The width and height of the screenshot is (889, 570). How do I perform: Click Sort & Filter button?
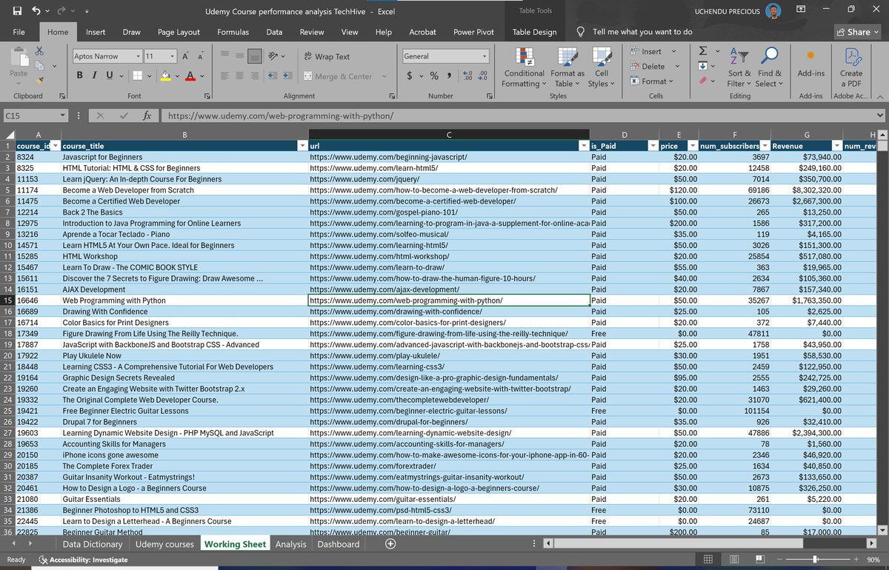(x=739, y=67)
